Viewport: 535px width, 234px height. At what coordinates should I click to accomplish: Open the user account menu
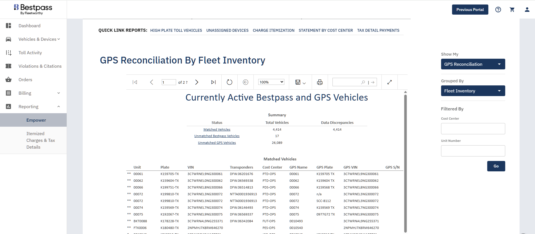[527, 10]
